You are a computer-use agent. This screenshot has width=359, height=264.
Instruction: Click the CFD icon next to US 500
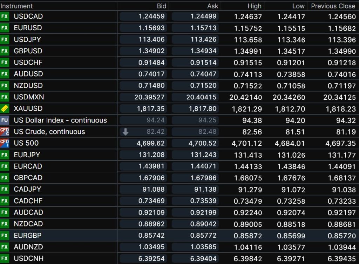click(x=5, y=143)
